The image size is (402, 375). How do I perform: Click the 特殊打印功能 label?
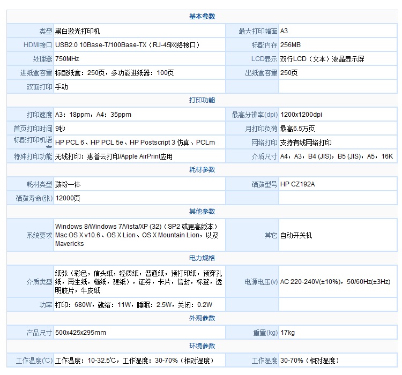click(33, 156)
